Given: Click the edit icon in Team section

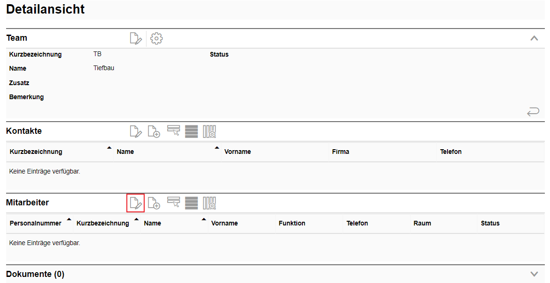Looking at the screenshot, I should pos(136,38).
